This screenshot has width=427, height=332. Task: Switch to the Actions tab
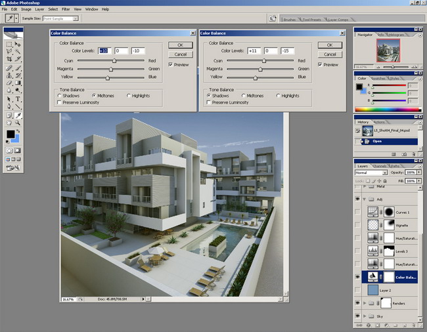coord(379,122)
